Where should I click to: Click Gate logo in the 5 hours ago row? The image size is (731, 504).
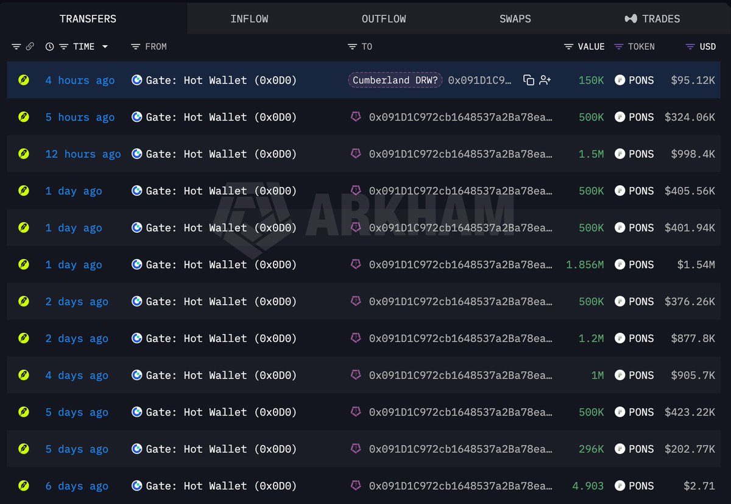pyautogui.click(x=137, y=117)
